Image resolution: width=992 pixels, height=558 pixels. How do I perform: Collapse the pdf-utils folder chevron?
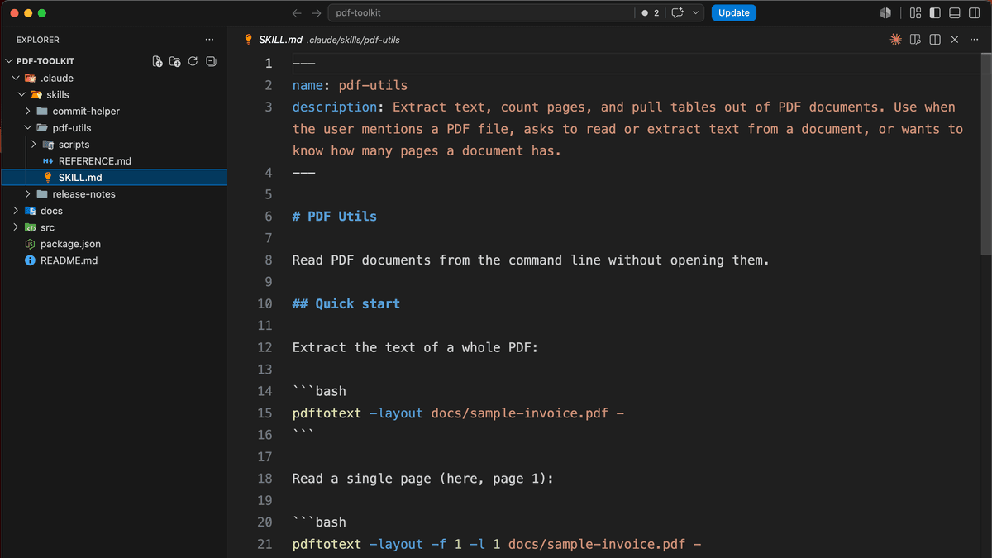click(28, 127)
